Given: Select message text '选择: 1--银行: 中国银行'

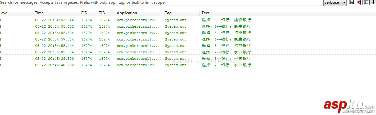Looking at the screenshot, I should point(226,59).
